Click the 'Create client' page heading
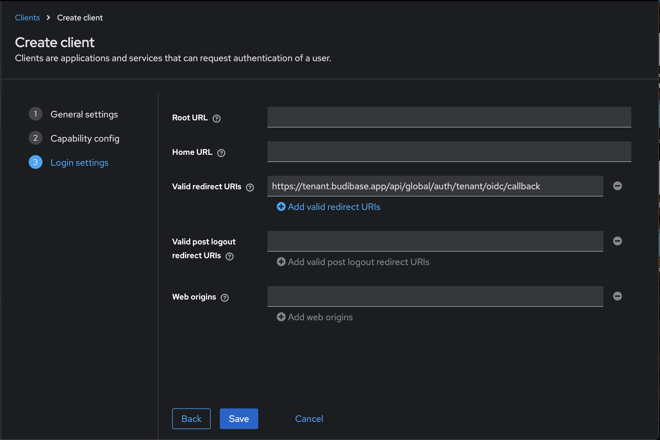The width and height of the screenshot is (660, 440). point(55,43)
